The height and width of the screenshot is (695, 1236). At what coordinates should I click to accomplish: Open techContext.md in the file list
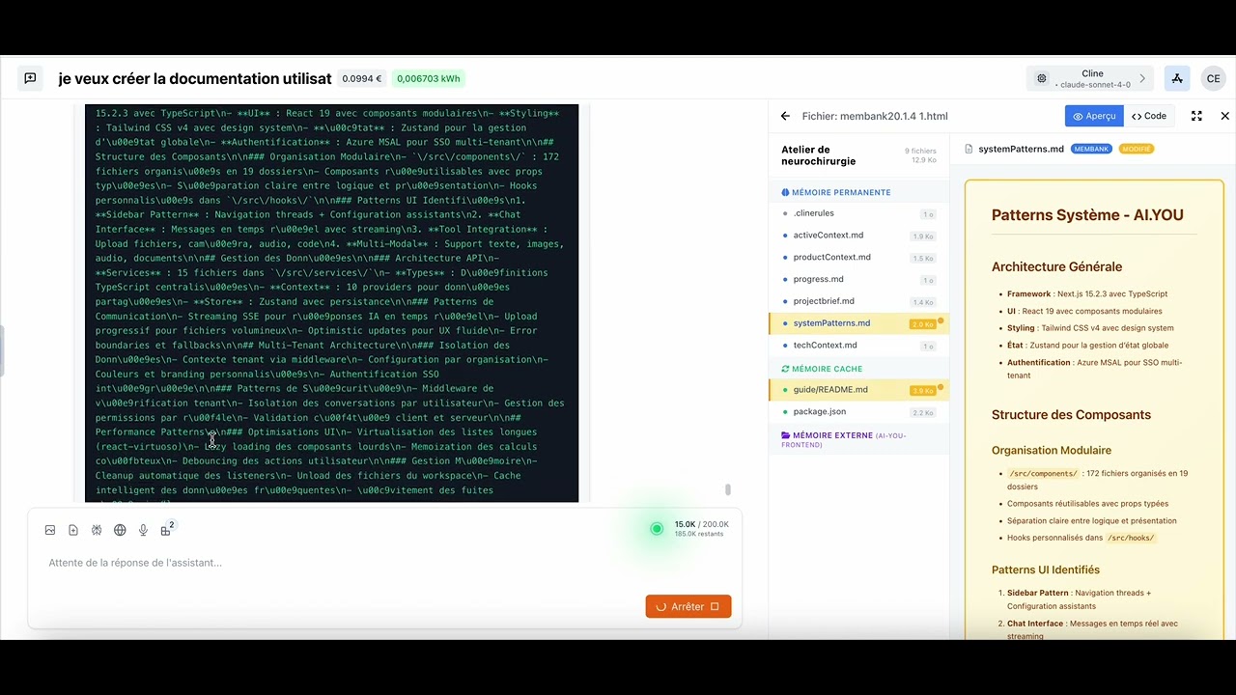[x=858, y=345]
